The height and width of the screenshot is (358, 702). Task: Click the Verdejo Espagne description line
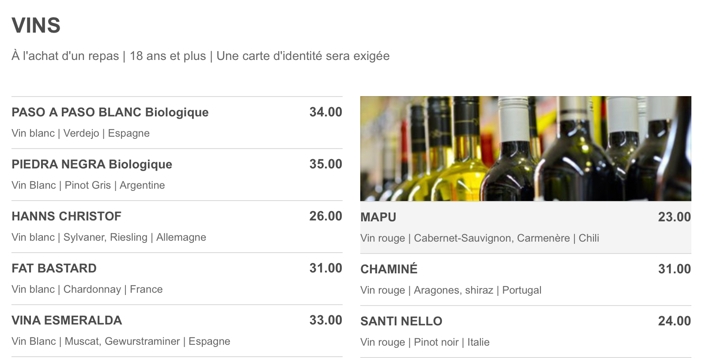coord(81,133)
